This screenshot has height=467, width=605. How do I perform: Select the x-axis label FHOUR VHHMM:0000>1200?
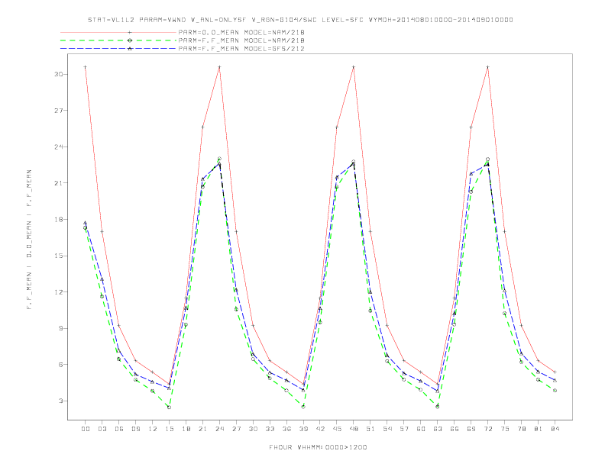point(318,447)
